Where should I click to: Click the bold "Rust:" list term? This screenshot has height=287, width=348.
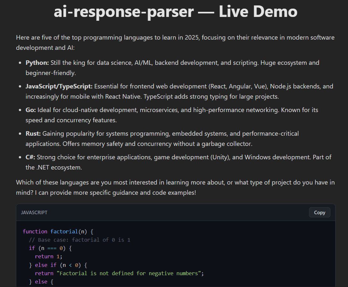click(33, 133)
